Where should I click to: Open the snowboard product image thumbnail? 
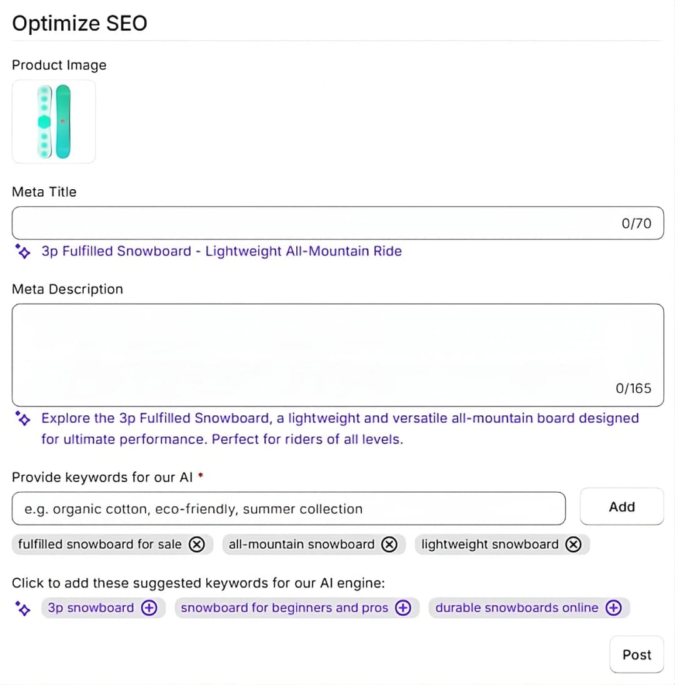coord(54,122)
